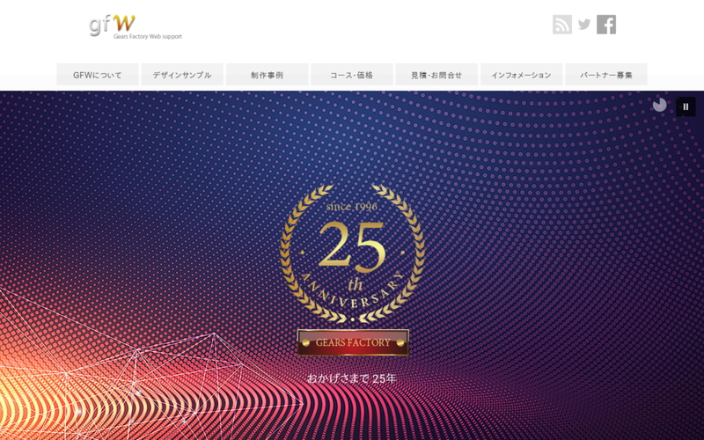Click the large golden 25 numeral
This screenshot has height=440, width=704.
pyautogui.click(x=351, y=246)
